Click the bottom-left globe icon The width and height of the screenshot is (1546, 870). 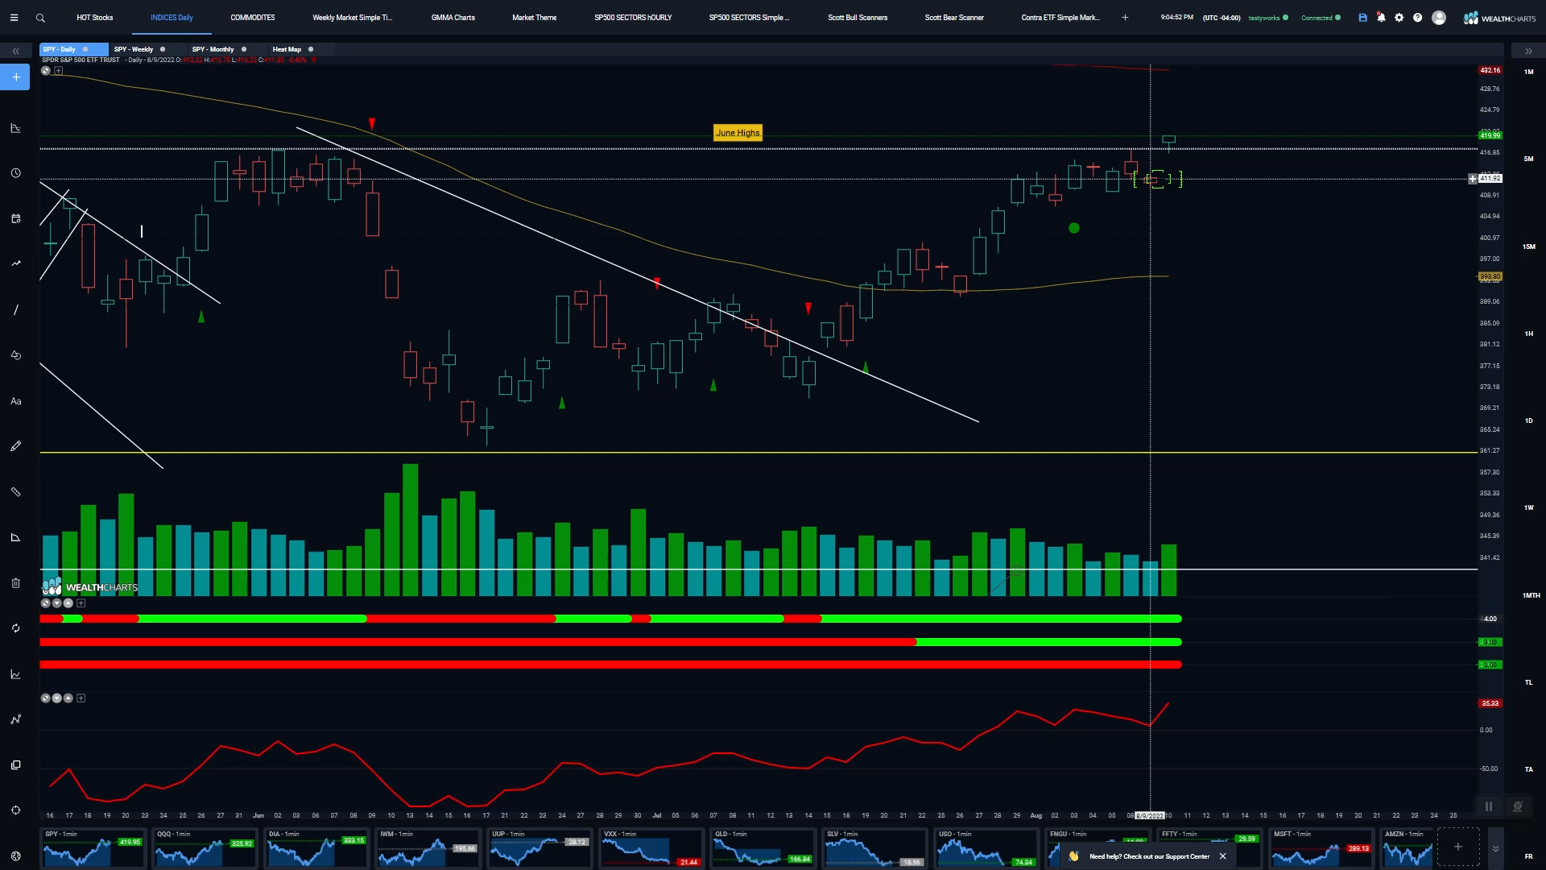[15, 856]
